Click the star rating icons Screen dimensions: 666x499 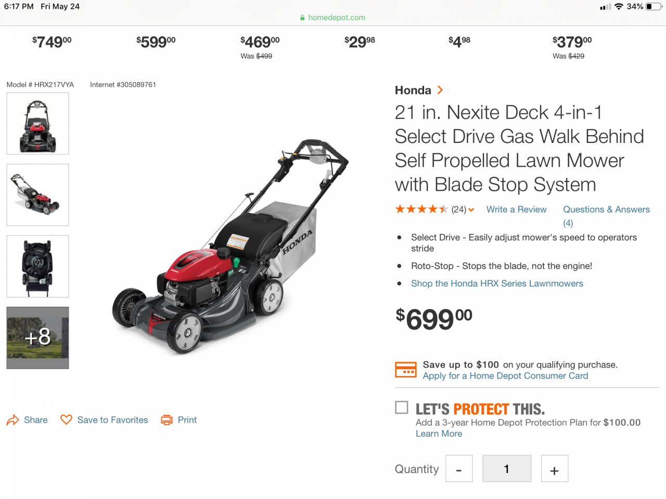tap(421, 209)
